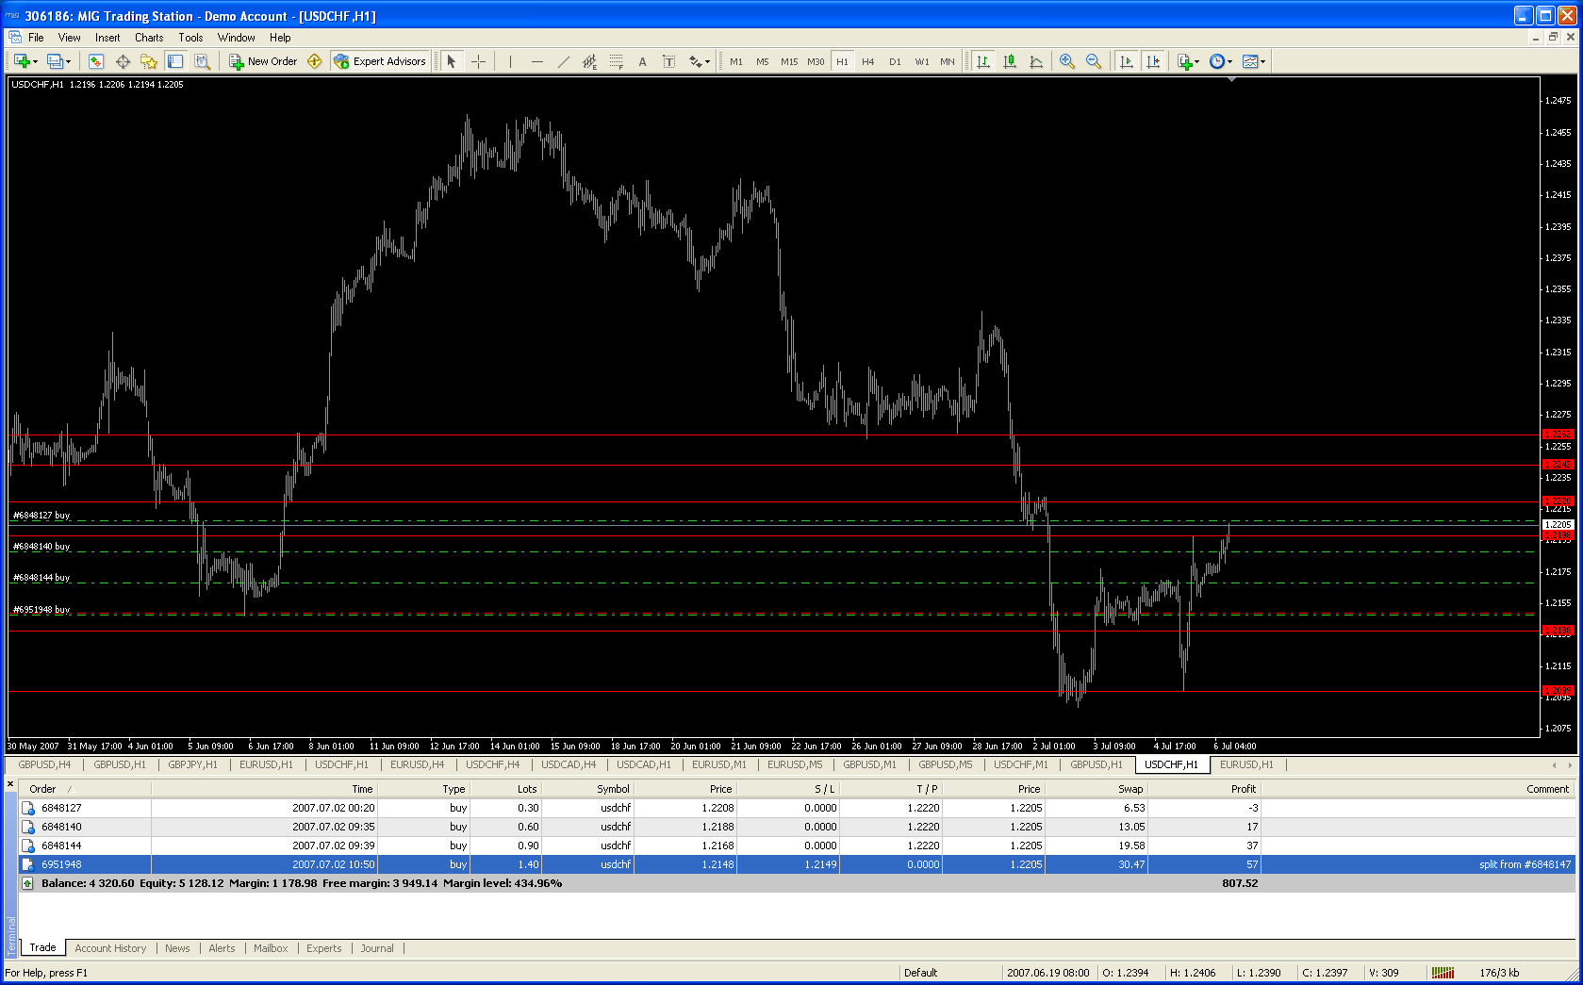1583x985 pixels.
Task: Open the Tools menu
Action: [190, 38]
